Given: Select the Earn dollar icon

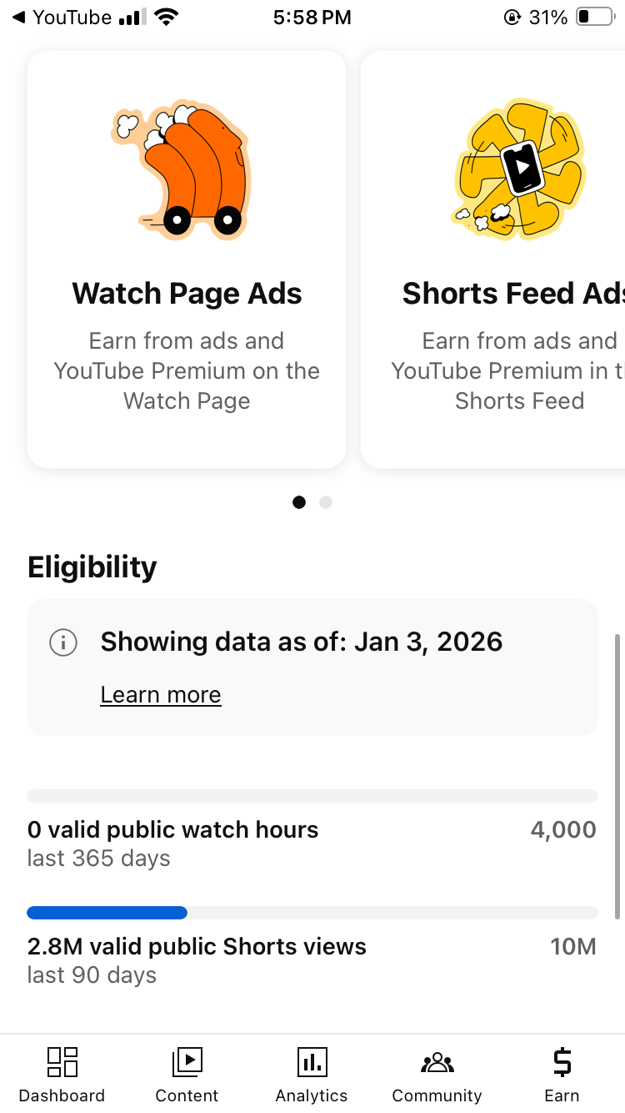Looking at the screenshot, I should pyautogui.click(x=562, y=1062).
